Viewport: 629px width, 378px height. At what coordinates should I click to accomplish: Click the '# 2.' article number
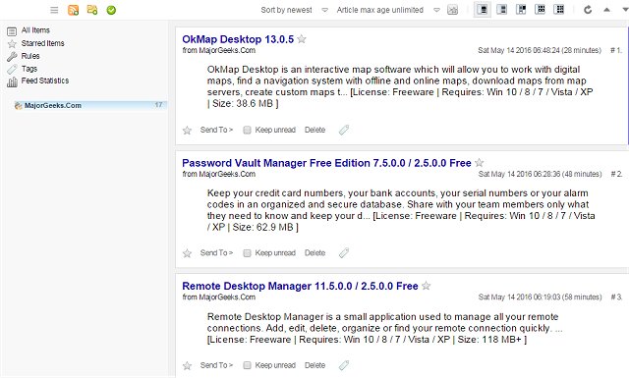pyautogui.click(x=616, y=174)
